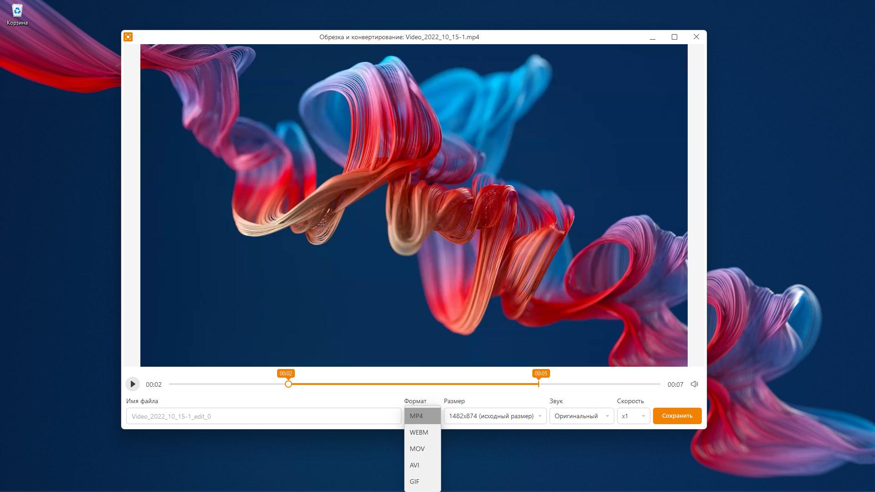
Task: Click the Имя файла label
Action: (x=142, y=401)
